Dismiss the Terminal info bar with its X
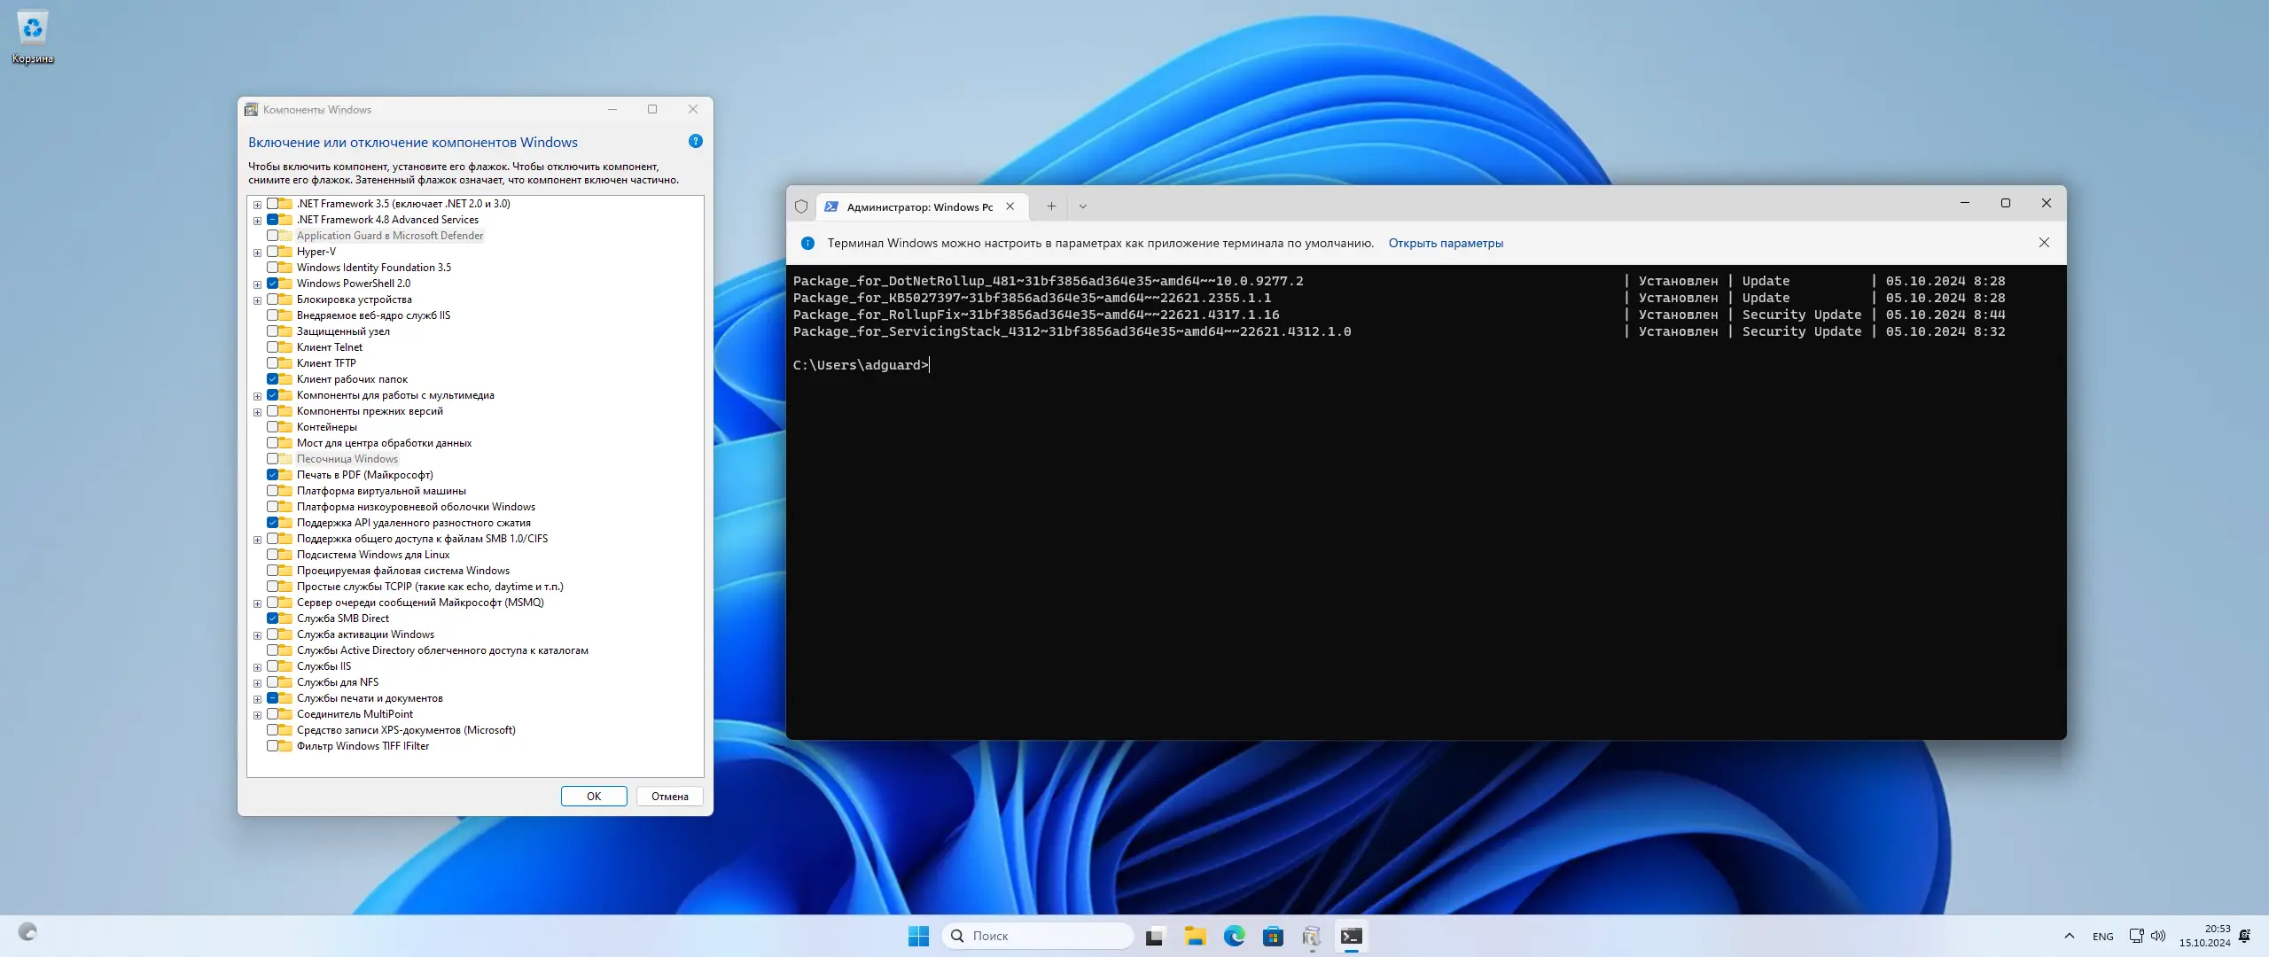Image resolution: width=2269 pixels, height=957 pixels. (x=2044, y=243)
